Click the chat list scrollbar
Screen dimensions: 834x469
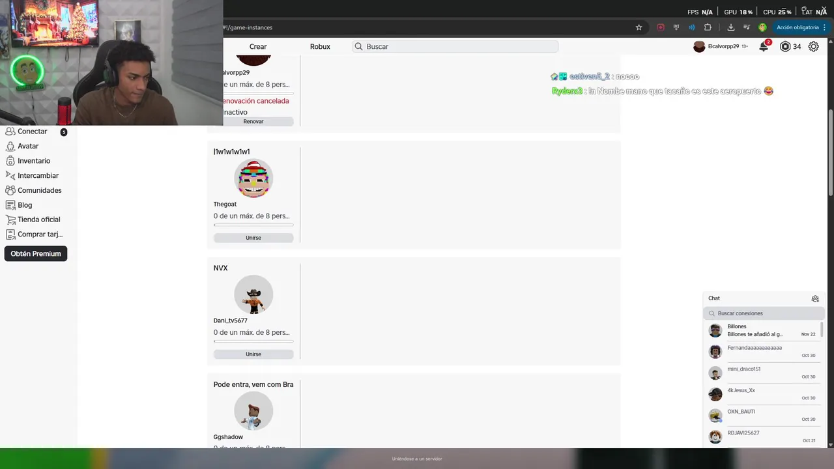click(x=822, y=330)
